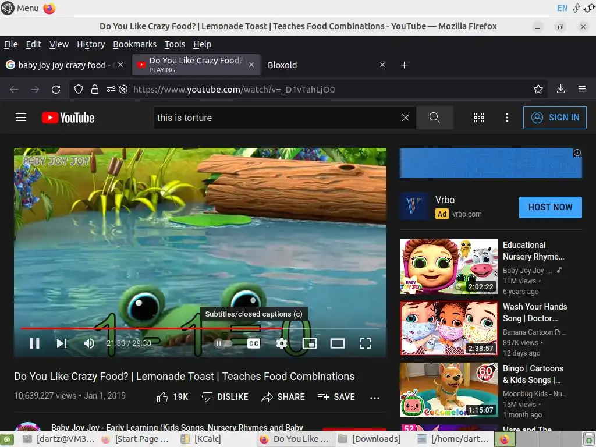Open the Edit menu
The width and height of the screenshot is (596, 447).
tap(33, 44)
